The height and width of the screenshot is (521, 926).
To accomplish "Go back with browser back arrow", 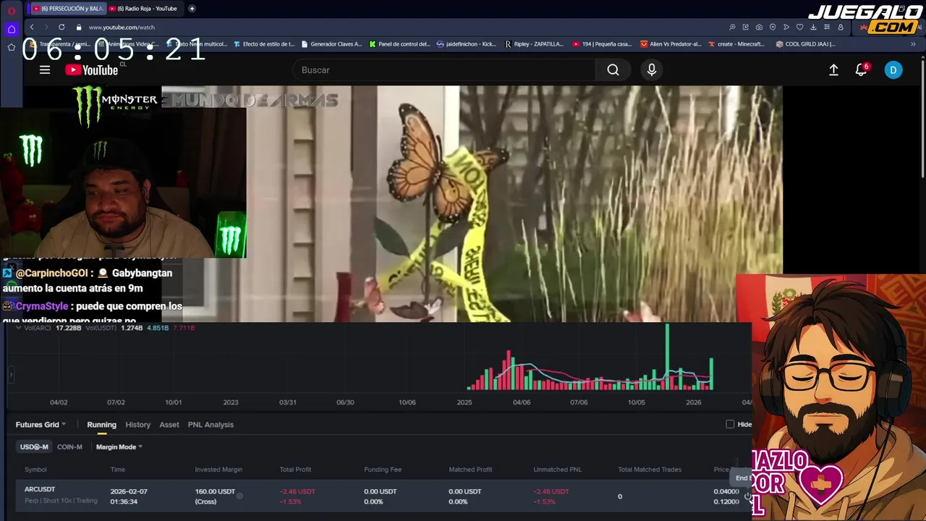I will coord(32,27).
